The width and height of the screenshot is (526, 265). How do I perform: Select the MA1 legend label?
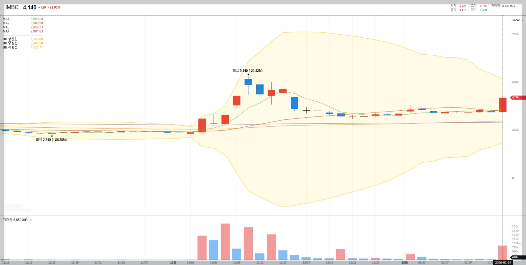(x=6, y=19)
